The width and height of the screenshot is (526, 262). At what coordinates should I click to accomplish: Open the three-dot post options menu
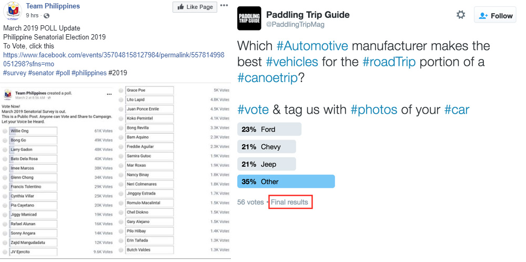(x=224, y=6)
